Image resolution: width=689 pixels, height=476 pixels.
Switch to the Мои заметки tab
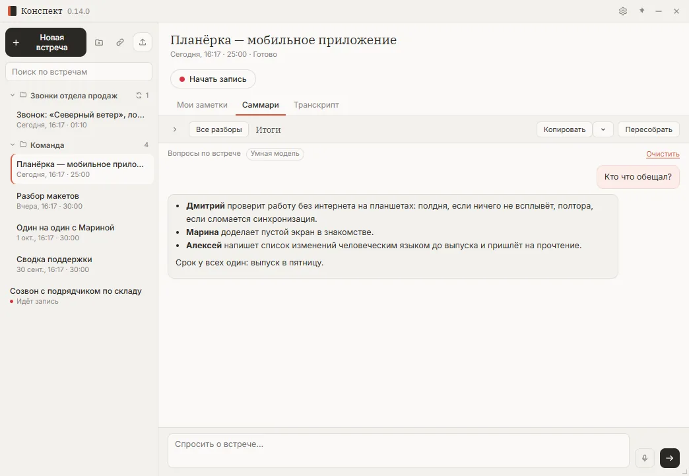pos(202,105)
